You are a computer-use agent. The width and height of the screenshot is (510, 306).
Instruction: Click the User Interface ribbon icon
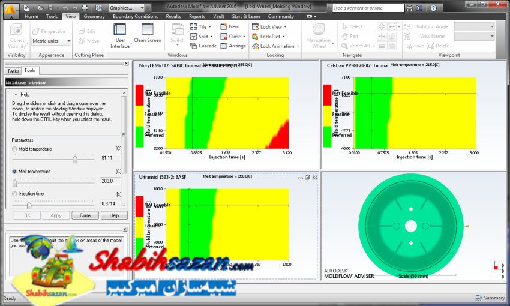tap(119, 29)
